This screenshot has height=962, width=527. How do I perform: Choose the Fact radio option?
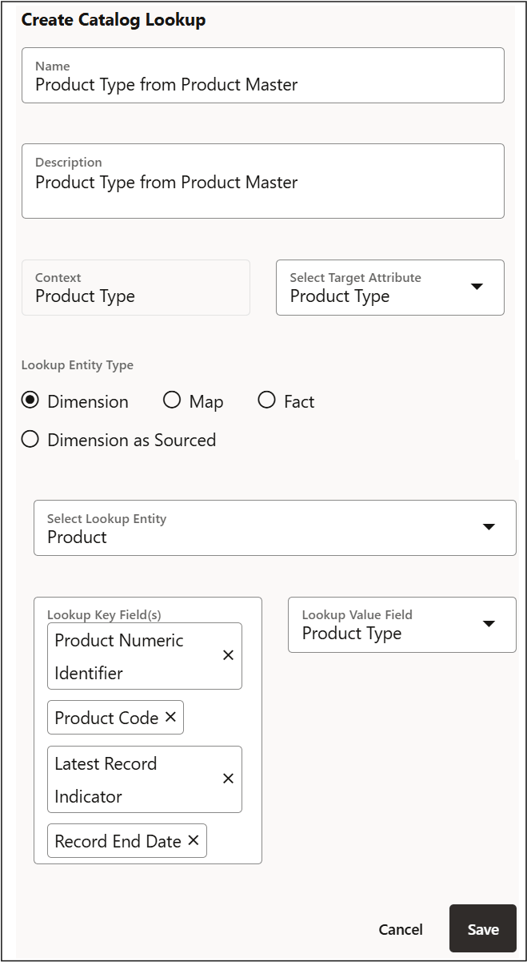tap(266, 400)
